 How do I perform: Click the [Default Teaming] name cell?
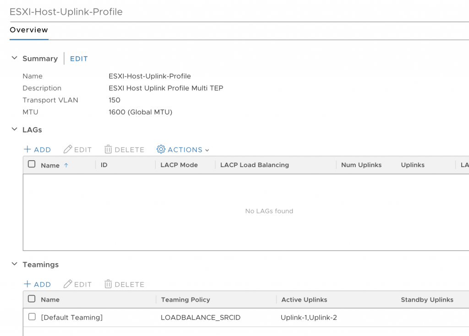tap(72, 318)
